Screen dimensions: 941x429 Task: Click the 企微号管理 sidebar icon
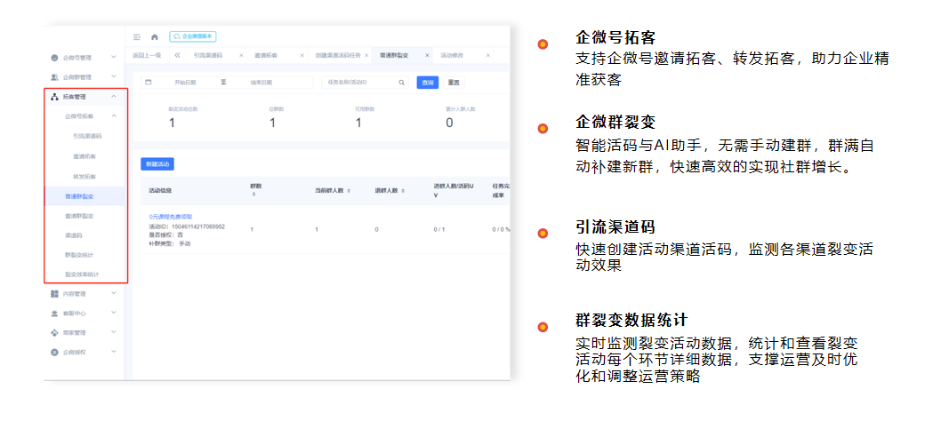coord(55,58)
